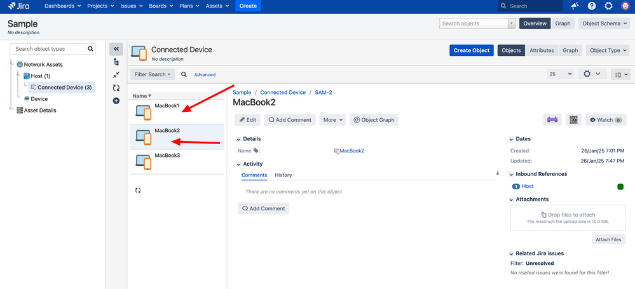Screen dimensions: 635x289
Task: Switch to the Attributes tab
Action: tap(542, 51)
